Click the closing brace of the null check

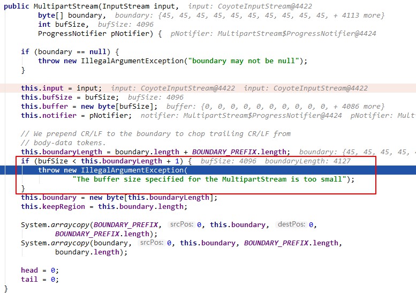click(23, 70)
